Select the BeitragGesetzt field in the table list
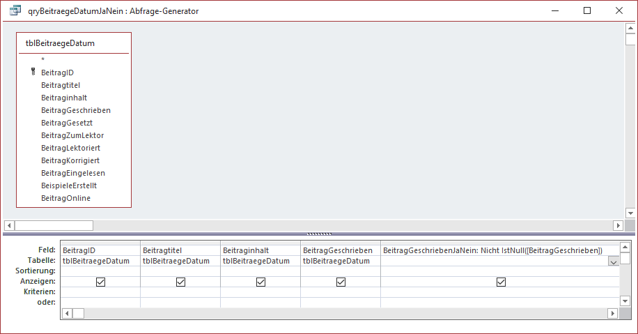This screenshot has width=638, height=334. (x=67, y=123)
